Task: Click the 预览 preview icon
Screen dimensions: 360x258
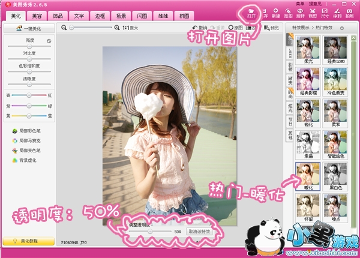Action: [x=271, y=28]
